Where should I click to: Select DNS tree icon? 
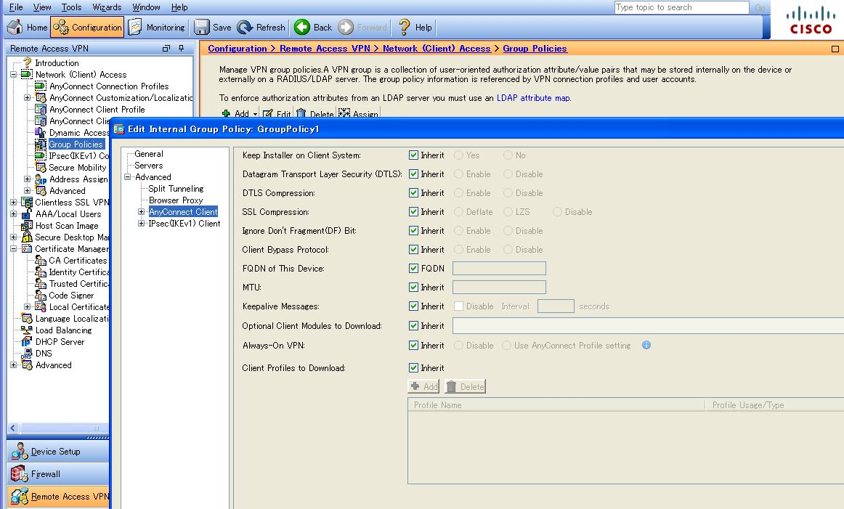[26, 354]
